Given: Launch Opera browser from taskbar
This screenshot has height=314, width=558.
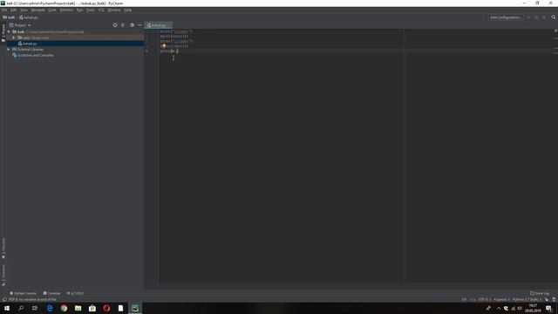Looking at the screenshot, I should [106, 308].
